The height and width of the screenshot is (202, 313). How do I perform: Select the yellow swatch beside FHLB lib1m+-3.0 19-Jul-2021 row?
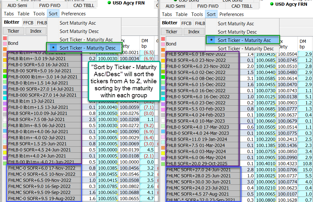pyautogui.click(x=5, y=60)
